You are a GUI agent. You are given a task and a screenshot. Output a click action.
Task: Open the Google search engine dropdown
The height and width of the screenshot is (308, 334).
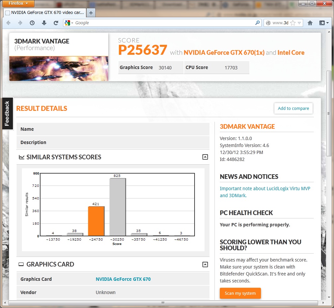click(x=69, y=23)
